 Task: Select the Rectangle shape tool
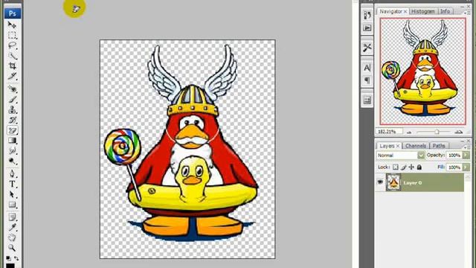[12, 205]
